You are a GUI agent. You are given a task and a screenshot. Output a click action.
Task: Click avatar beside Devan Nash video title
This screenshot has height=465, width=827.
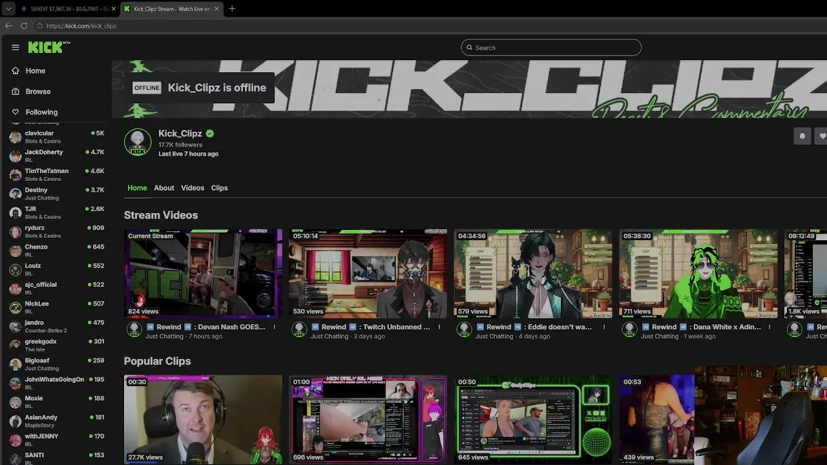coord(134,329)
